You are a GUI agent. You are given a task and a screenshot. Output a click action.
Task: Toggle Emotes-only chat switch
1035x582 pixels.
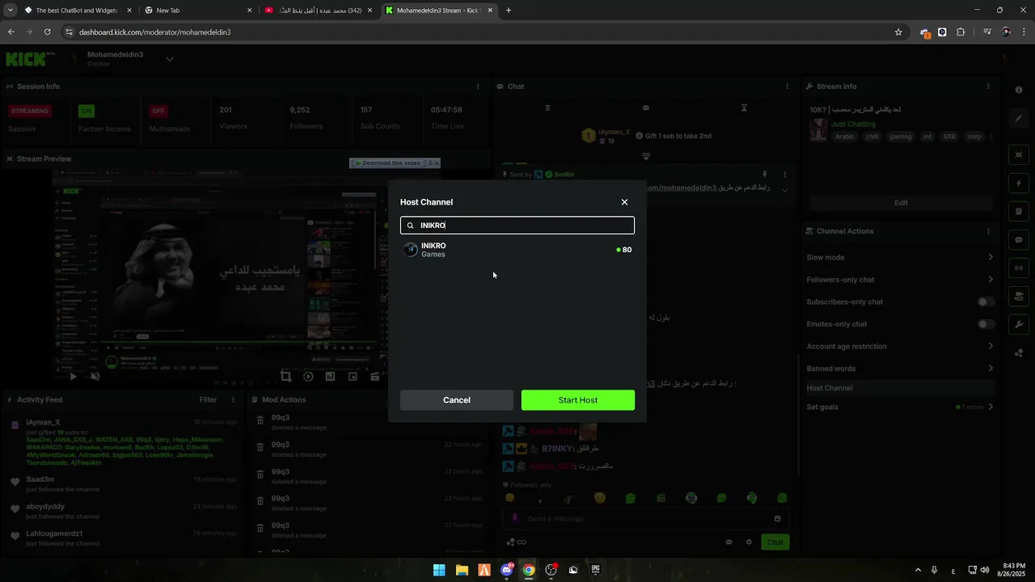pyautogui.click(x=985, y=324)
